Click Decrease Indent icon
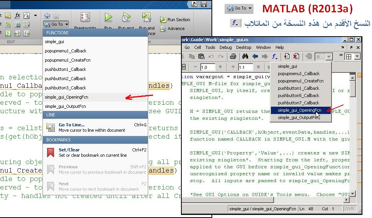This screenshot has height=218, width=372. click(26, 33)
